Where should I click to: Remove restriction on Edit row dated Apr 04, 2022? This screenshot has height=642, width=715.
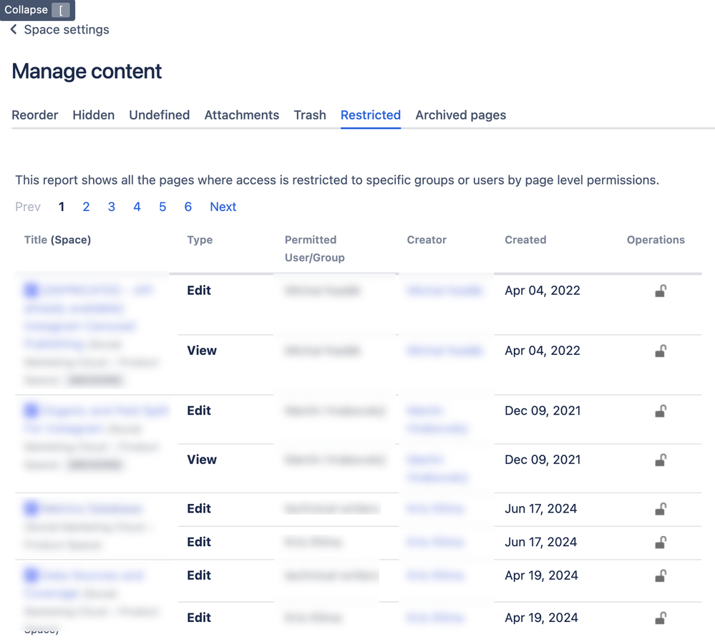pos(661,291)
